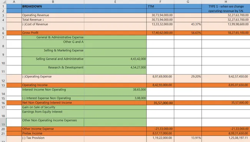Select column B header
Screen dimensions: 250x142
[x=53, y=2]
